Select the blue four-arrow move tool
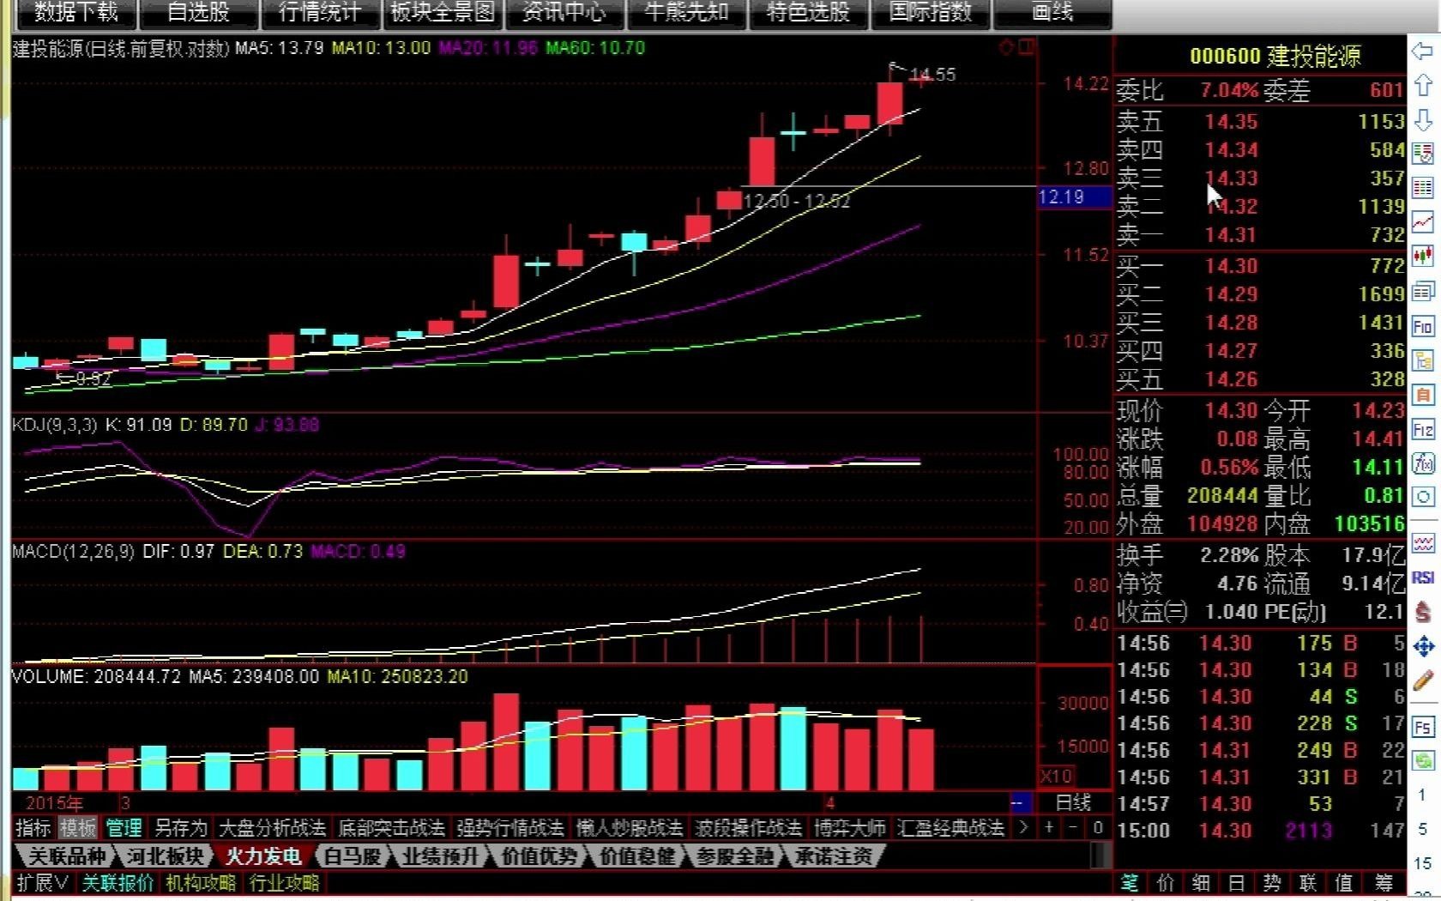Image resolution: width=1441 pixels, height=901 pixels. pyautogui.click(x=1423, y=646)
